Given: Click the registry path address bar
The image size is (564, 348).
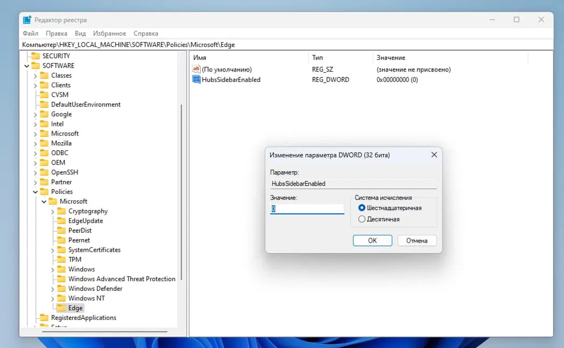Looking at the screenshot, I should pyautogui.click(x=286, y=45).
